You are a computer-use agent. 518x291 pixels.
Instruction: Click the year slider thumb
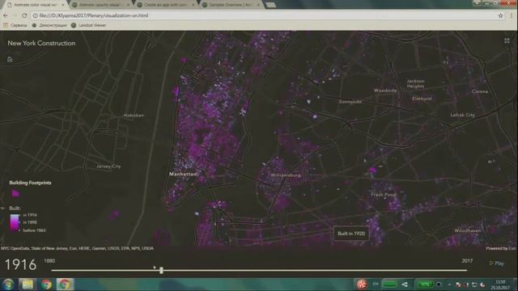161,270
